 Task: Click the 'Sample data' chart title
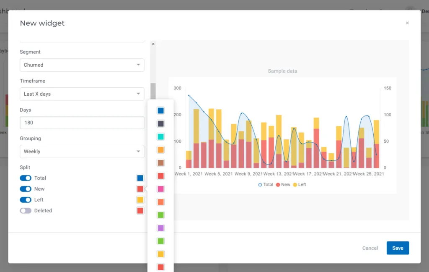click(282, 71)
